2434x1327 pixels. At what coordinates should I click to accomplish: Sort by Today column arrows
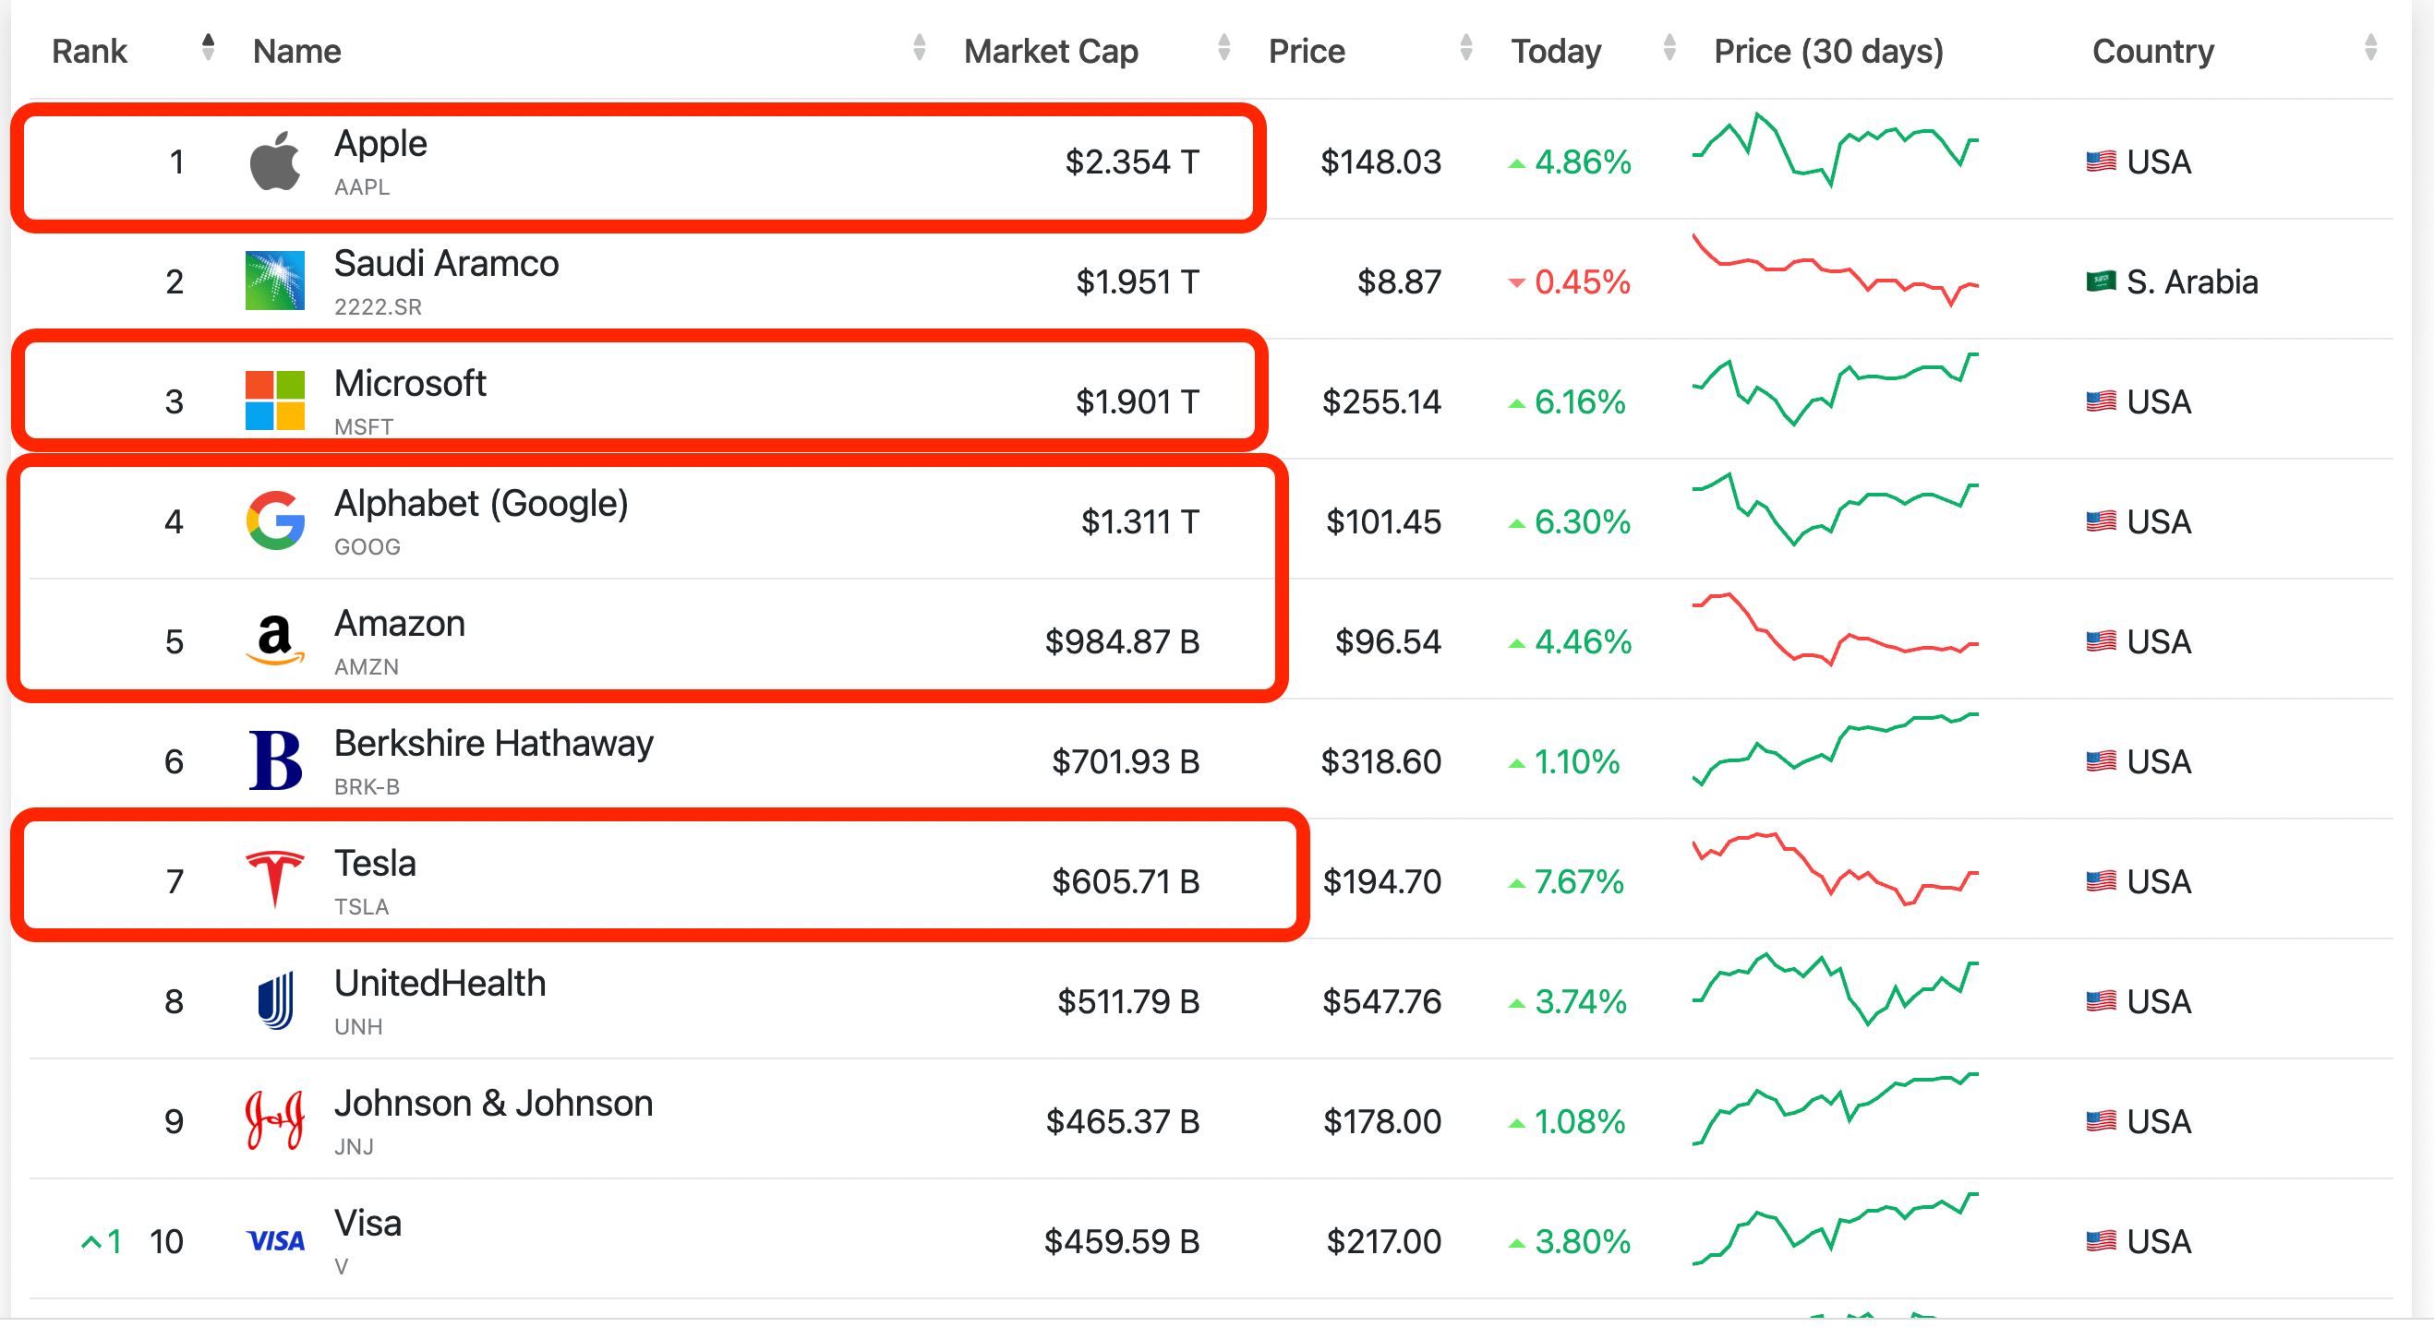point(1669,46)
